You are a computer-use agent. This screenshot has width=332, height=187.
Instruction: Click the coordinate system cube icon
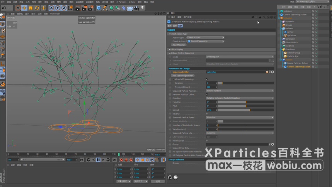tap(70, 8)
